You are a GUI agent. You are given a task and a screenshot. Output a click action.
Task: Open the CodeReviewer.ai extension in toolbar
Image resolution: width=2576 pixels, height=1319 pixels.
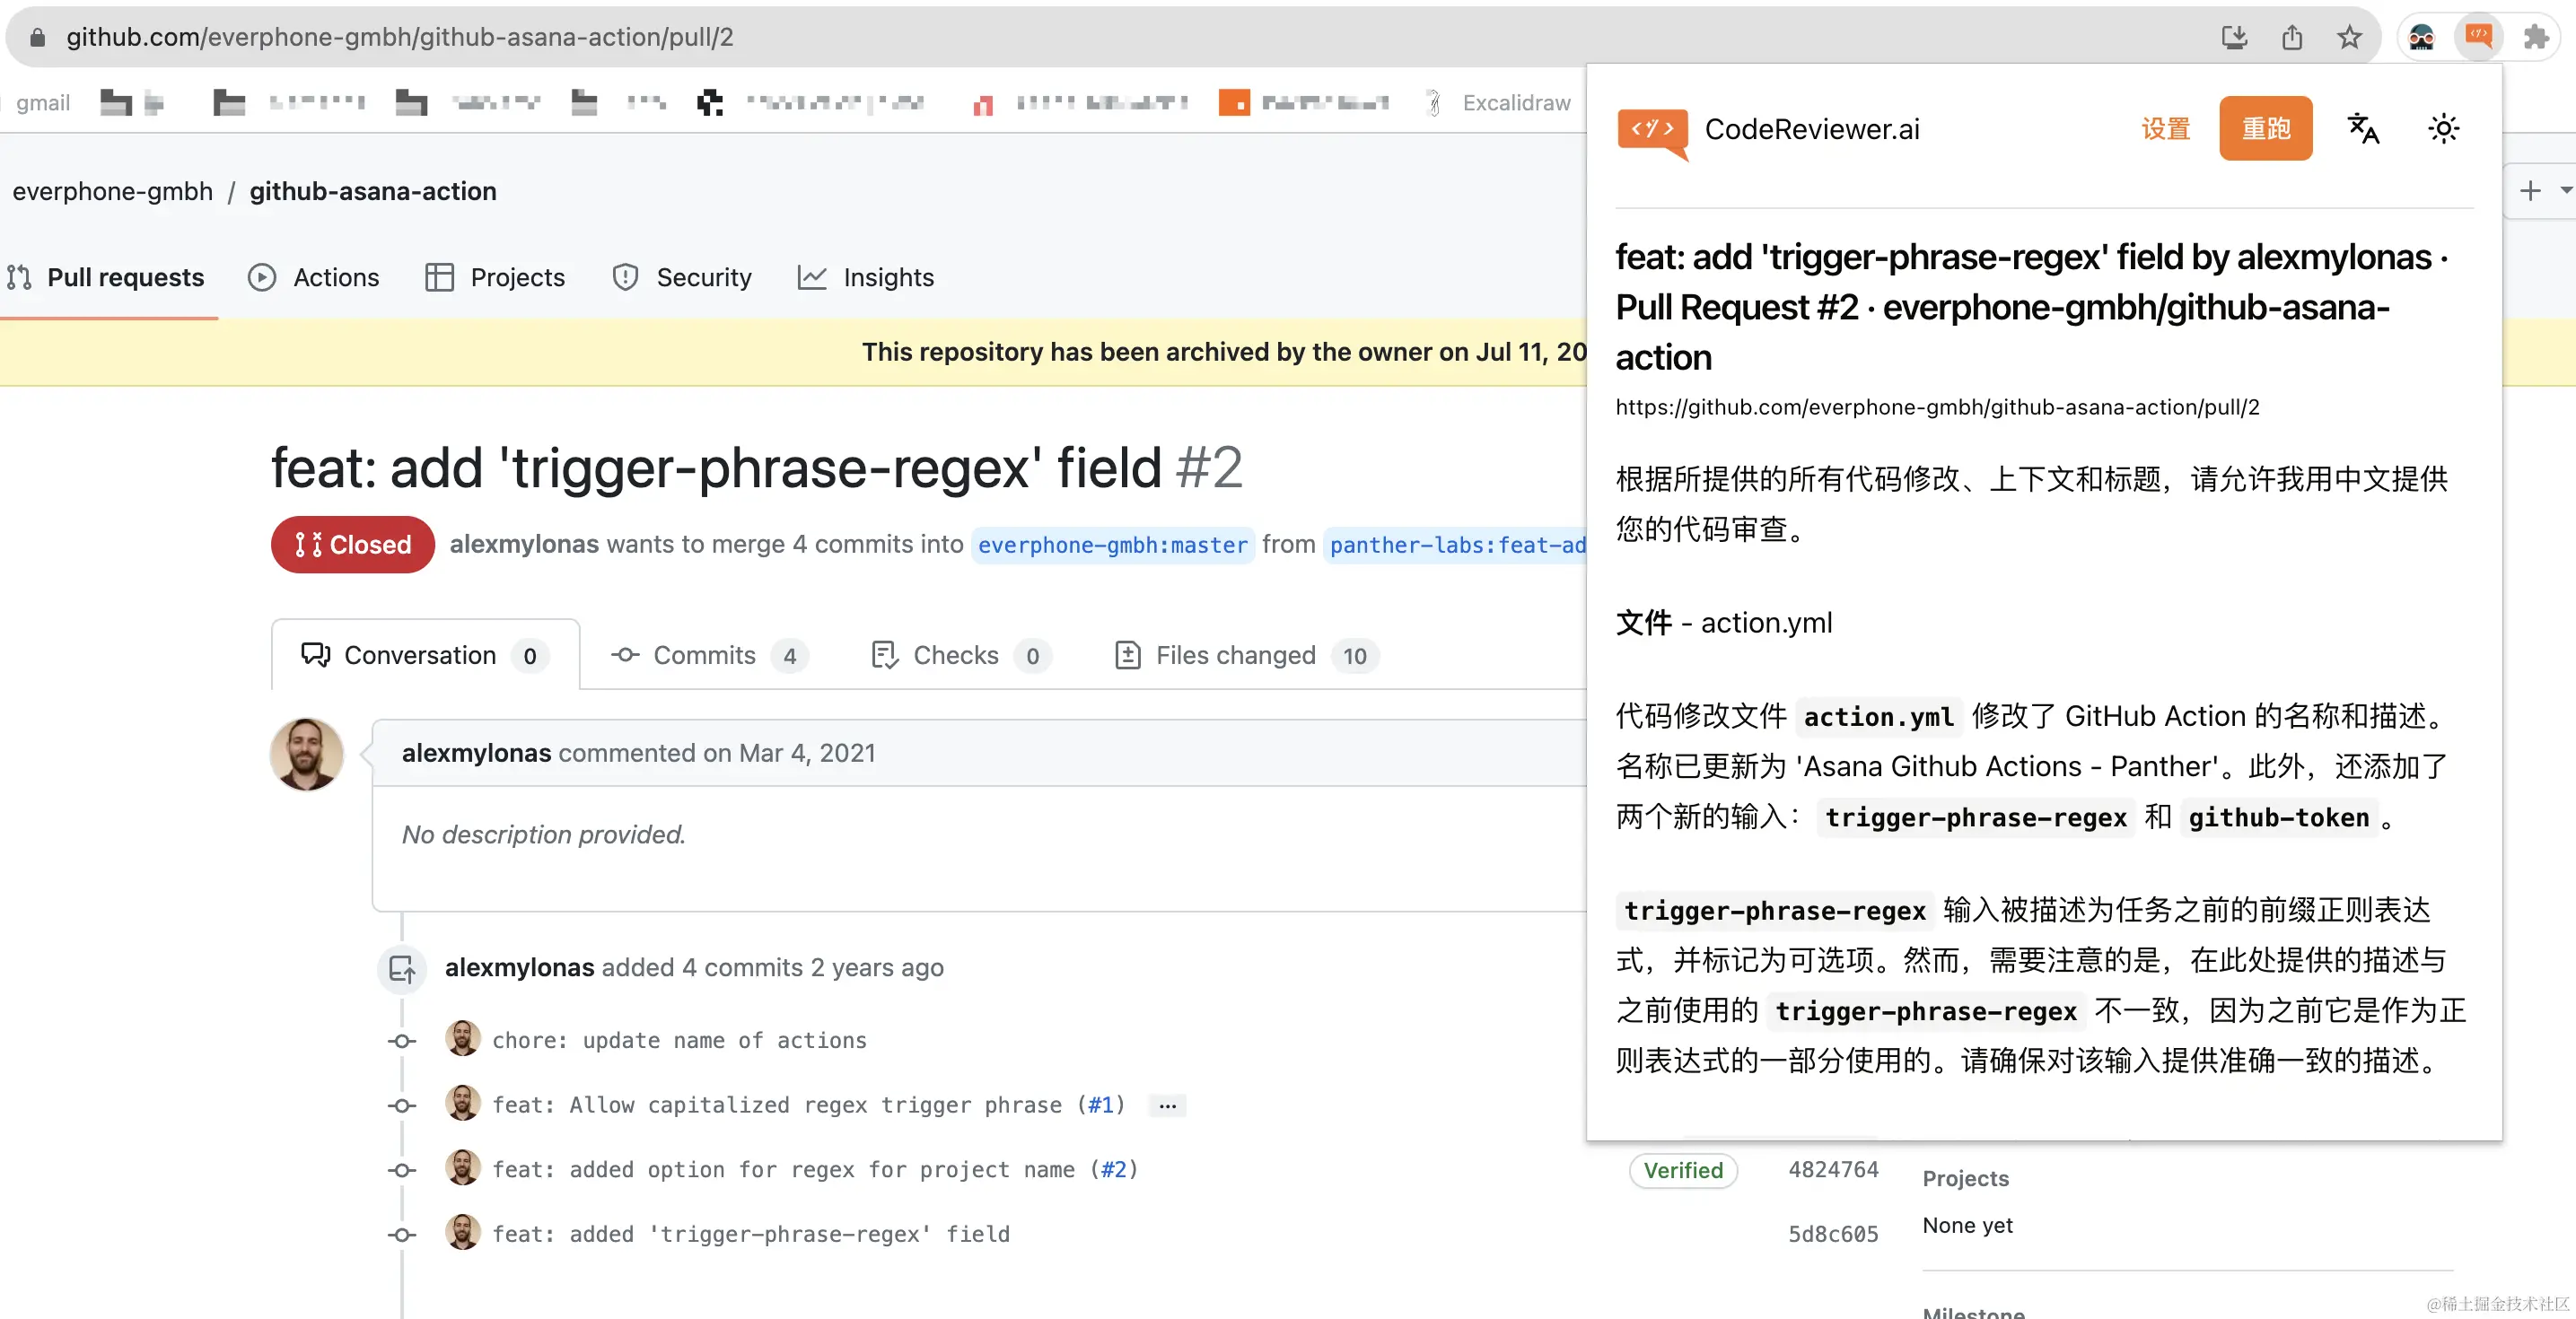coord(2478,37)
